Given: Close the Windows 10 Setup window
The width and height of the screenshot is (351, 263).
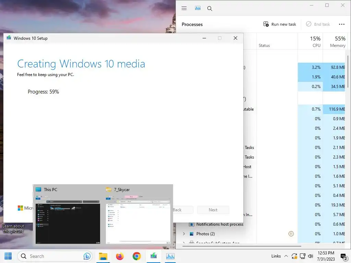Looking at the screenshot, I should point(235,38).
